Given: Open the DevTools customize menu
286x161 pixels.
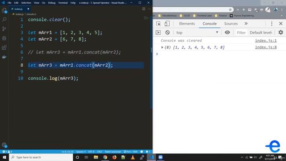Looking at the screenshot, I should point(272,24).
